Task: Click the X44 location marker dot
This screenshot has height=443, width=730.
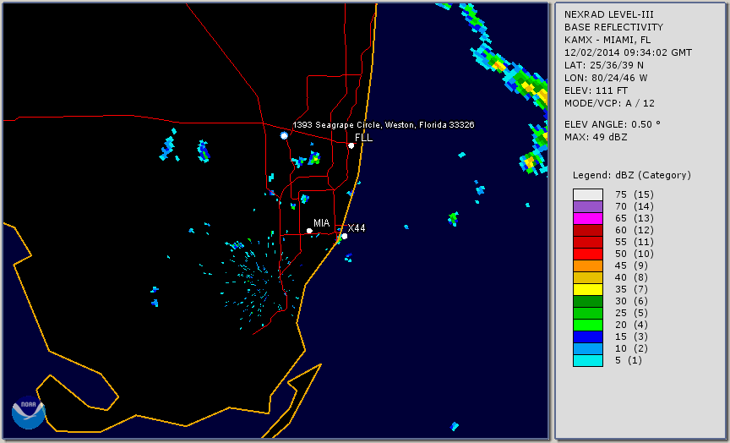Action: pos(344,236)
